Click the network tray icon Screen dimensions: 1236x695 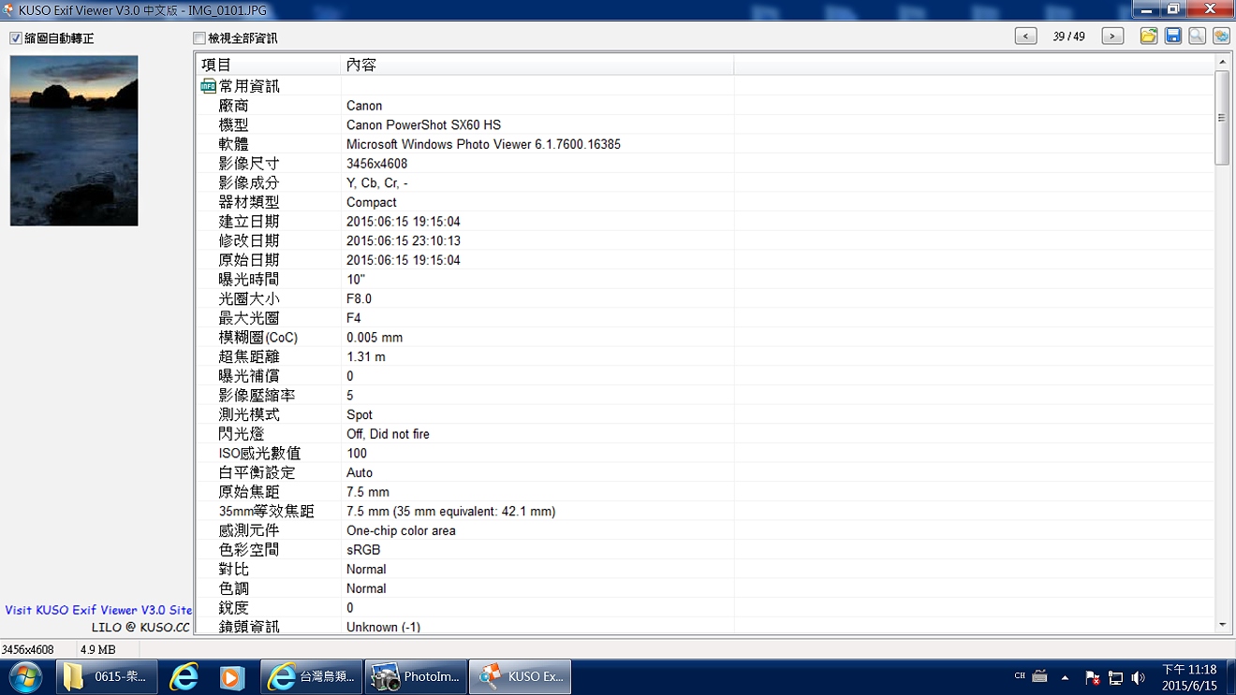(x=1115, y=677)
